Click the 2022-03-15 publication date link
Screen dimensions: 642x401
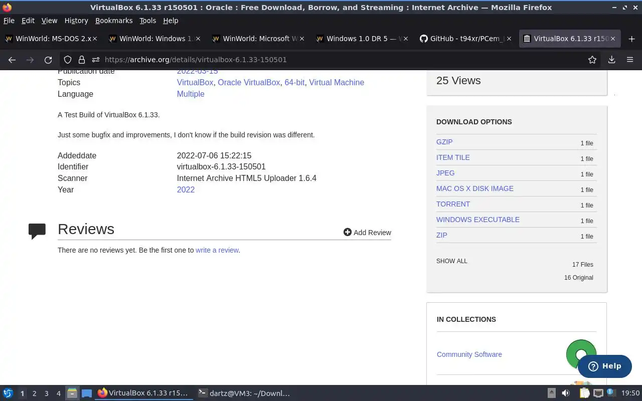[197, 72]
